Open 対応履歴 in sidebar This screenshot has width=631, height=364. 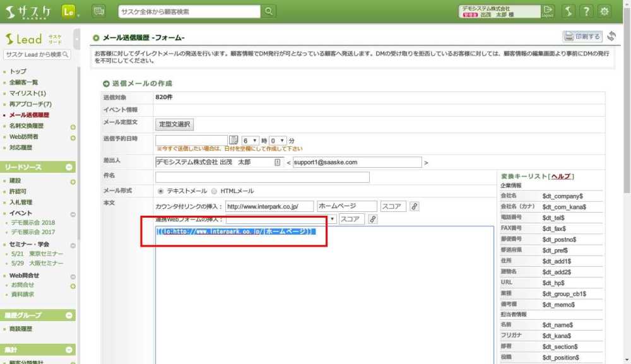[21, 147]
